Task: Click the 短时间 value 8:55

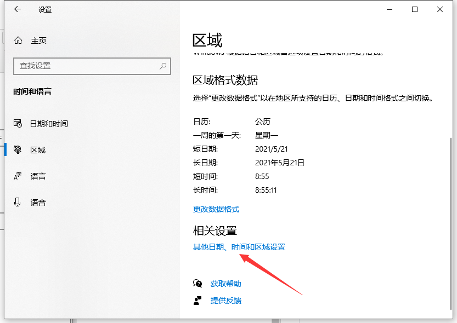Action: point(262,176)
